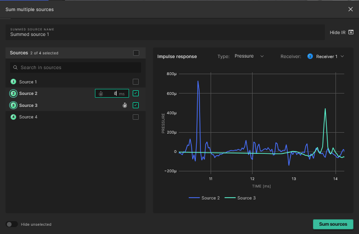The image size is (359, 234).
Task: Uncheck the Source 2 checkbox
Action: tap(135, 94)
